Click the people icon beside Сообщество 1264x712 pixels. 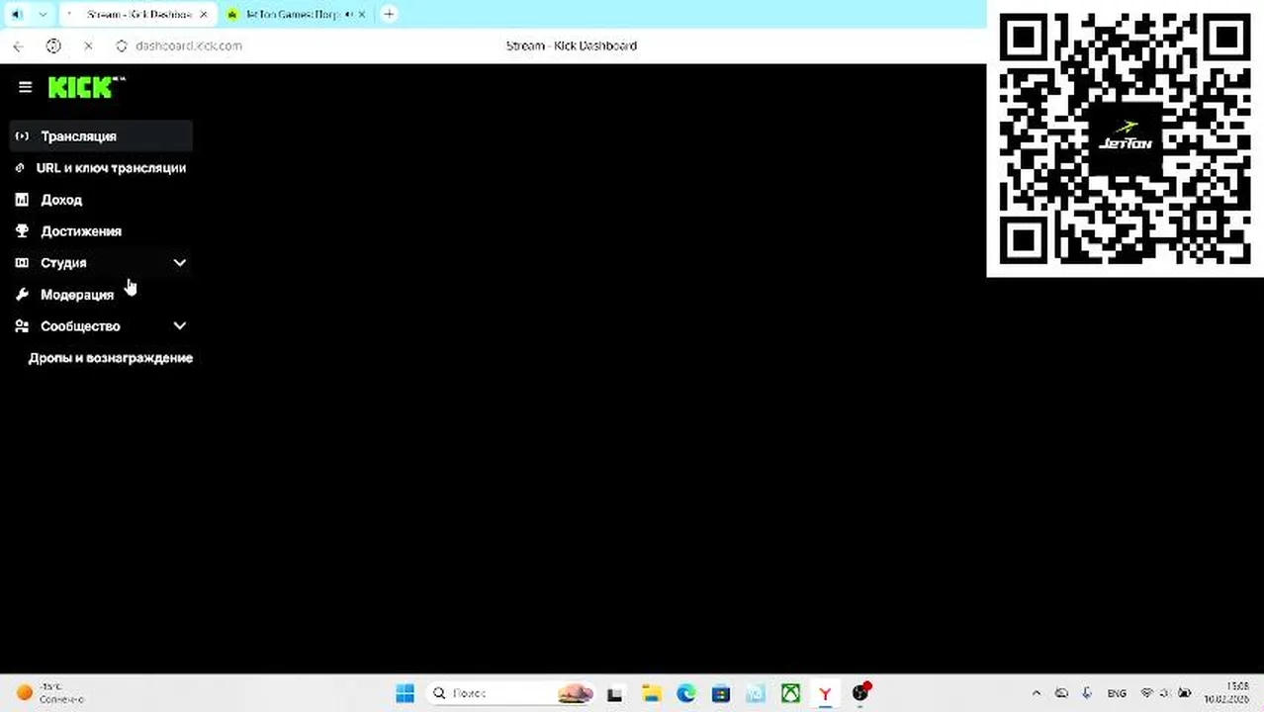tap(22, 326)
